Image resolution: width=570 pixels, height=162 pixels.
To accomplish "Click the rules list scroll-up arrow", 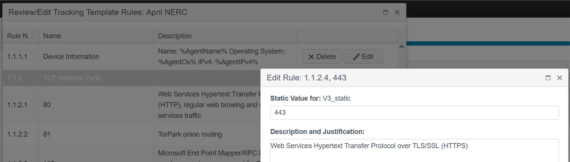I will [x=401, y=47].
